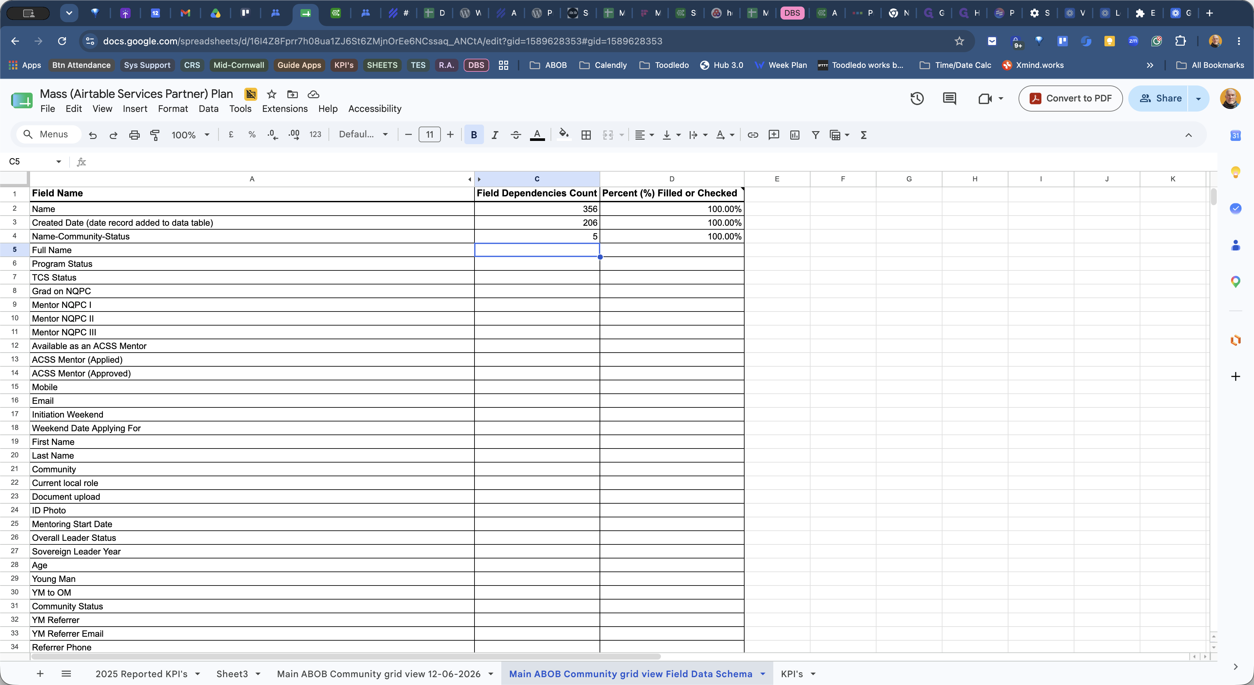Open text rotation dropdown
The width and height of the screenshot is (1254, 685).
coord(725,135)
